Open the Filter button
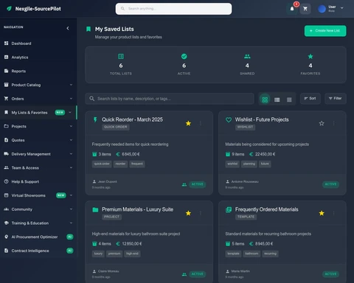The width and height of the screenshot is (354, 283). pyautogui.click(x=336, y=99)
